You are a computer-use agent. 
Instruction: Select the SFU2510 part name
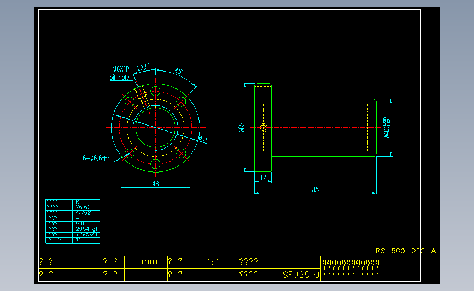point(301,275)
